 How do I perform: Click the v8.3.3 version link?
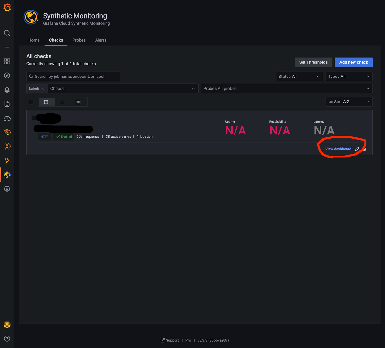point(213,340)
